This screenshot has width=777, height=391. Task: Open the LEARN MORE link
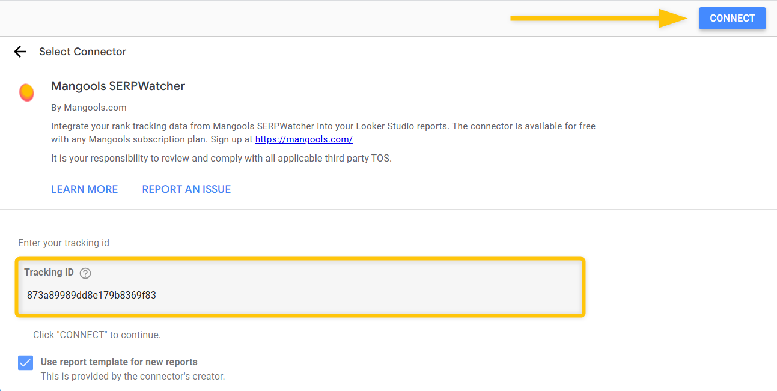click(84, 189)
